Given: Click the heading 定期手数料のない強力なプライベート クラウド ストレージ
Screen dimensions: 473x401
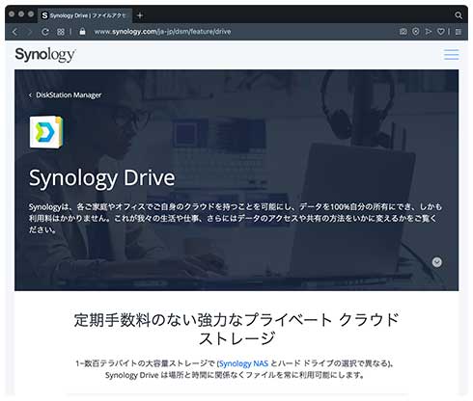Looking at the screenshot, I should [x=236, y=329].
